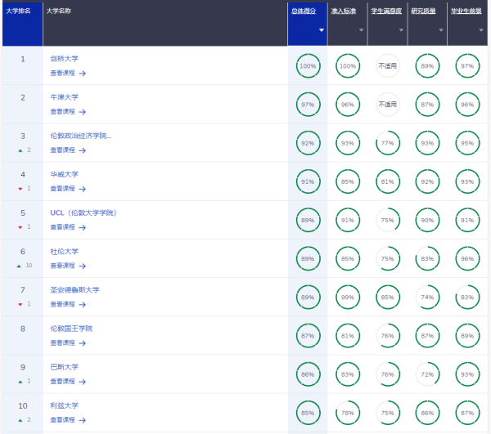Image resolution: width=491 pixels, height=434 pixels.
Task: Click green up arrow beside rank 9
Action: click(x=20, y=382)
